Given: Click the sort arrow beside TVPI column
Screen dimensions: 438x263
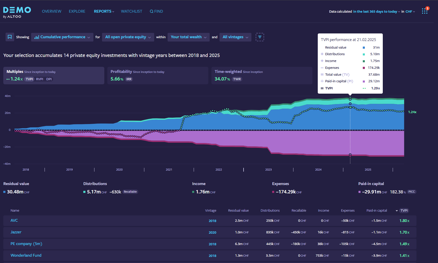Looking at the screenshot, I should pyautogui.click(x=397, y=211).
